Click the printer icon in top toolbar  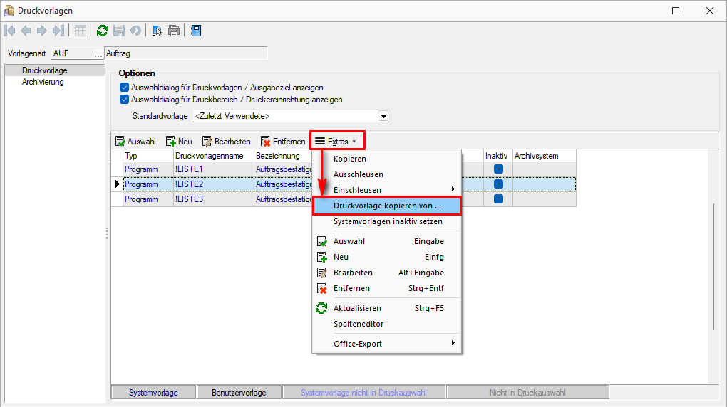(174, 31)
